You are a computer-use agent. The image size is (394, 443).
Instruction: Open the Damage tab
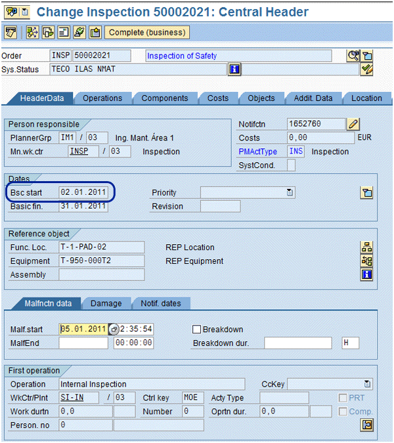point(106,303)
